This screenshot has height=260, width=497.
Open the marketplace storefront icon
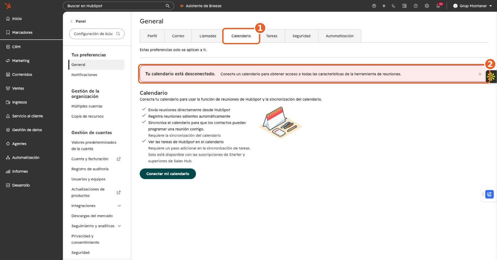404,6
